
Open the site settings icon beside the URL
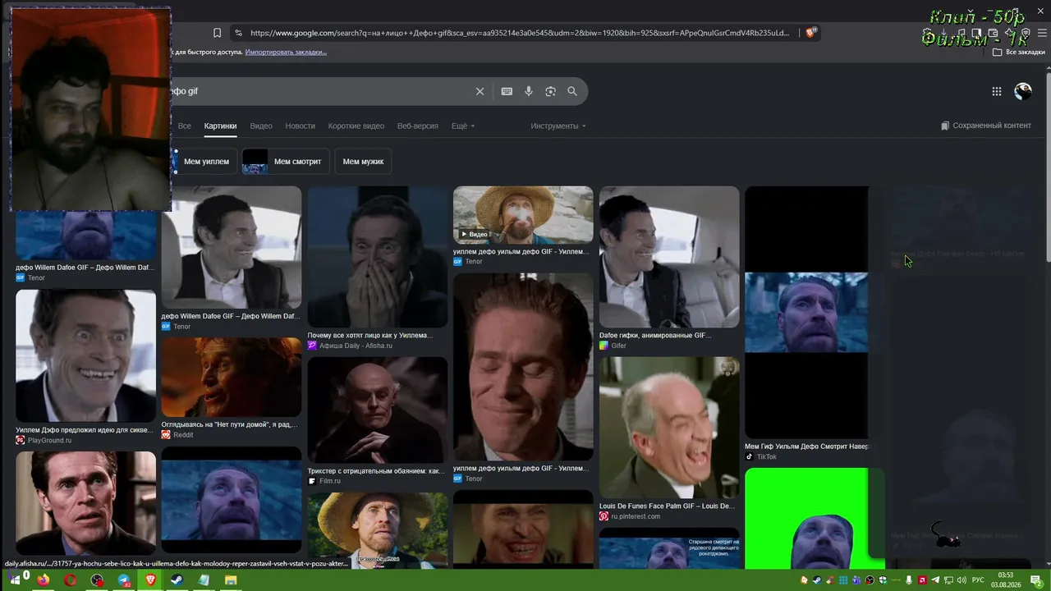(x=238, y=33)
